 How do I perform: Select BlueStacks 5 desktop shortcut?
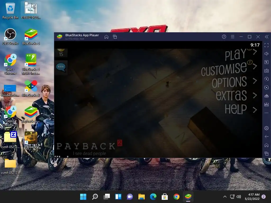31,36
